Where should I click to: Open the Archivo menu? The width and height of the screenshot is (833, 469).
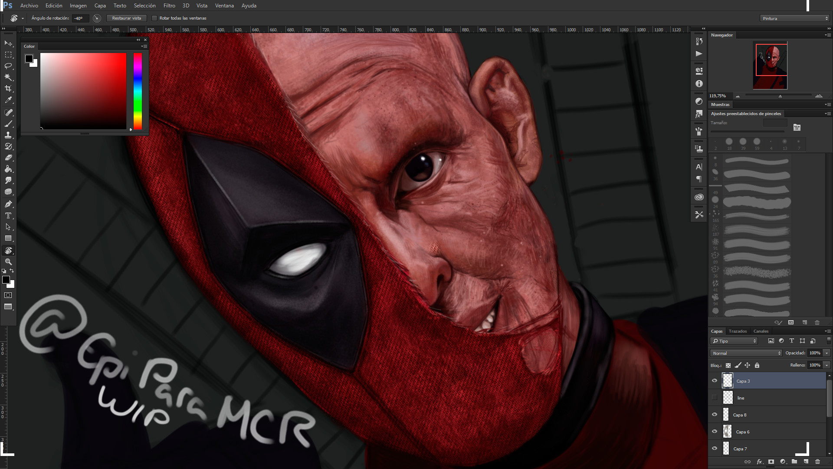tap(29, 6)
